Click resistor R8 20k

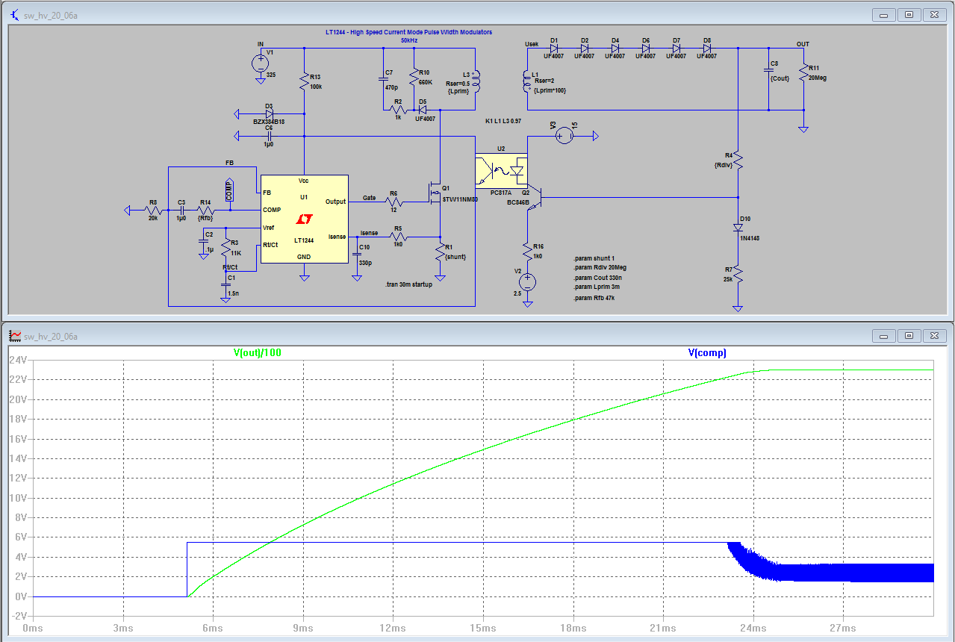[x=153, y=211]
